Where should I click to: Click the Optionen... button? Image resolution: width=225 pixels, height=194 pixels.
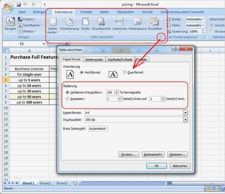[x=178, y=155]
